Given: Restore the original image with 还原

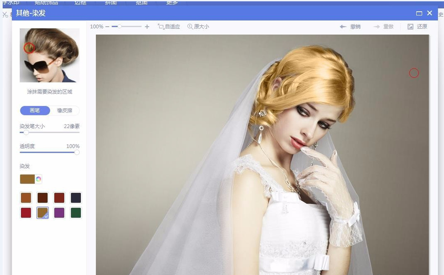Looking at the screenshot, I should click(417, 27).
